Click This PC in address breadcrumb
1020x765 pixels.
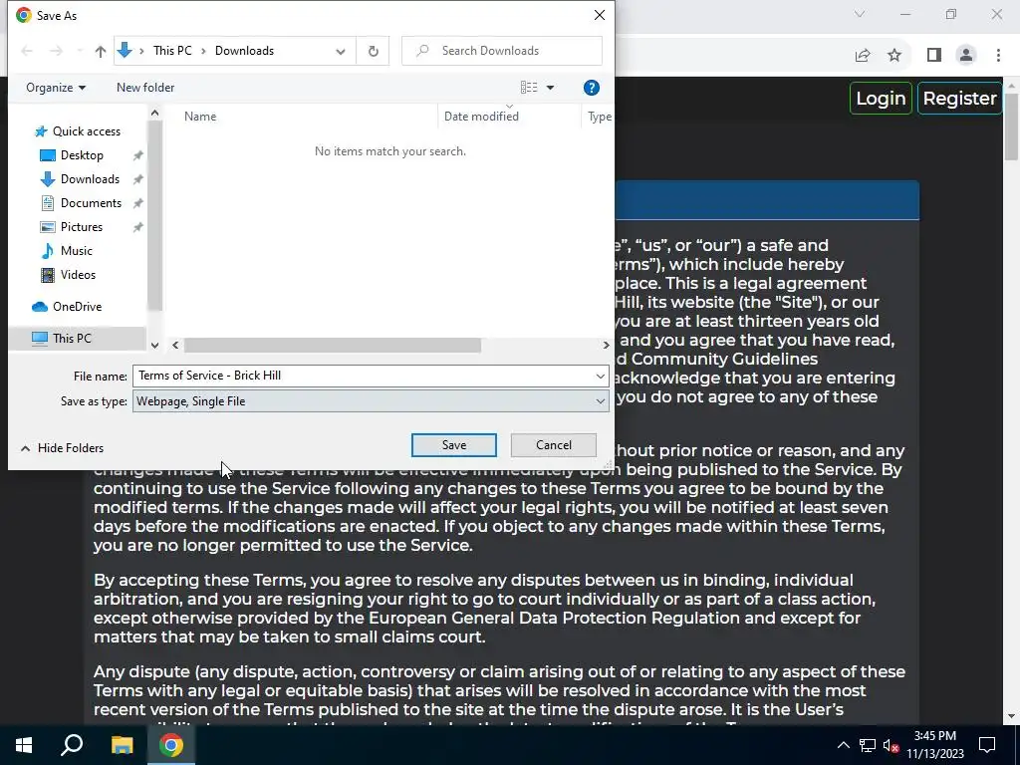point(172,51)
